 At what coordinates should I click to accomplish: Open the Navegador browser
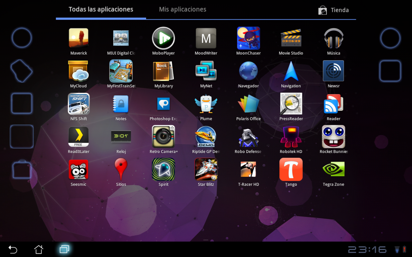[x=248, y=71]
